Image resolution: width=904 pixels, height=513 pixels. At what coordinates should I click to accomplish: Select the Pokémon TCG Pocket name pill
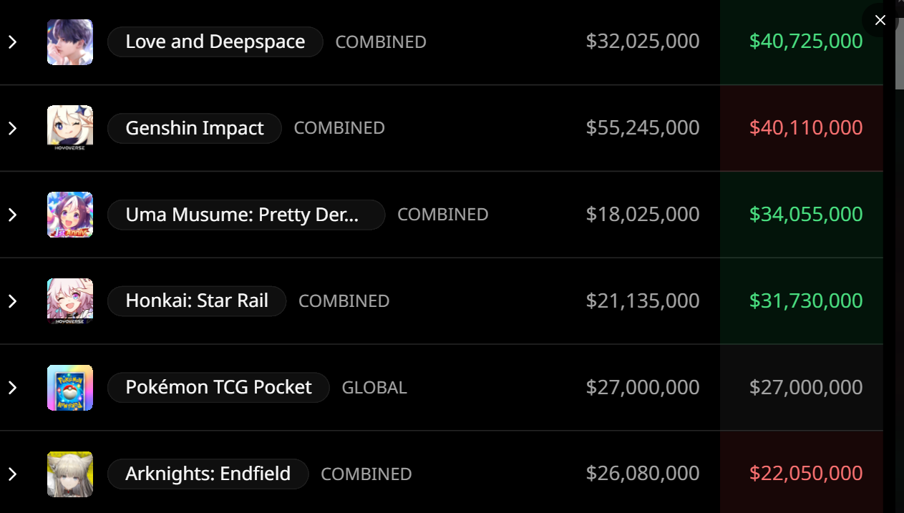coord(218,388)
